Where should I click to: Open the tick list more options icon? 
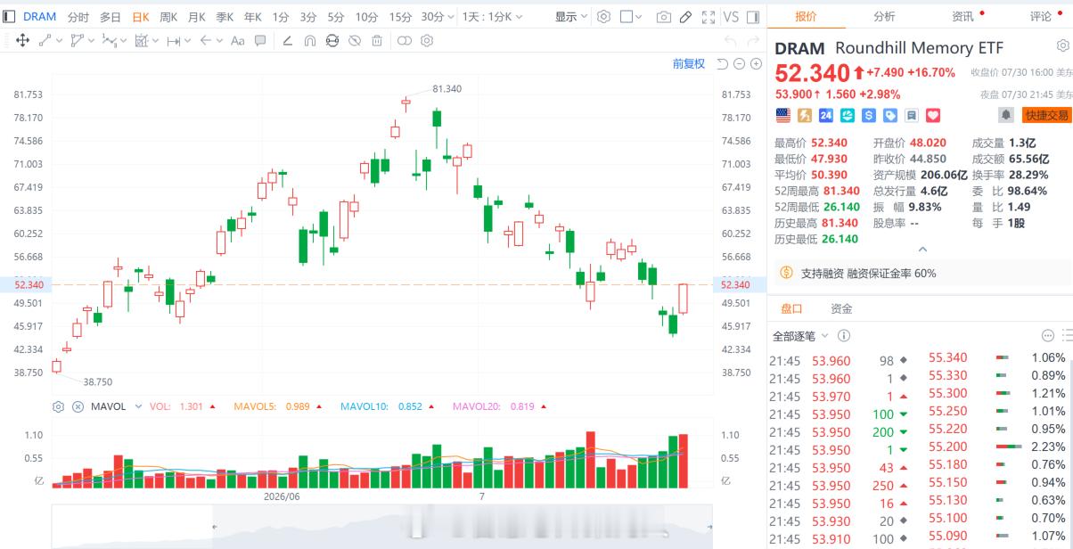point(1048,335)
